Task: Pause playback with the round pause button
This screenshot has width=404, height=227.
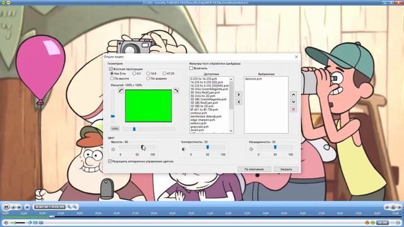Action: click(x=6, y=207)
